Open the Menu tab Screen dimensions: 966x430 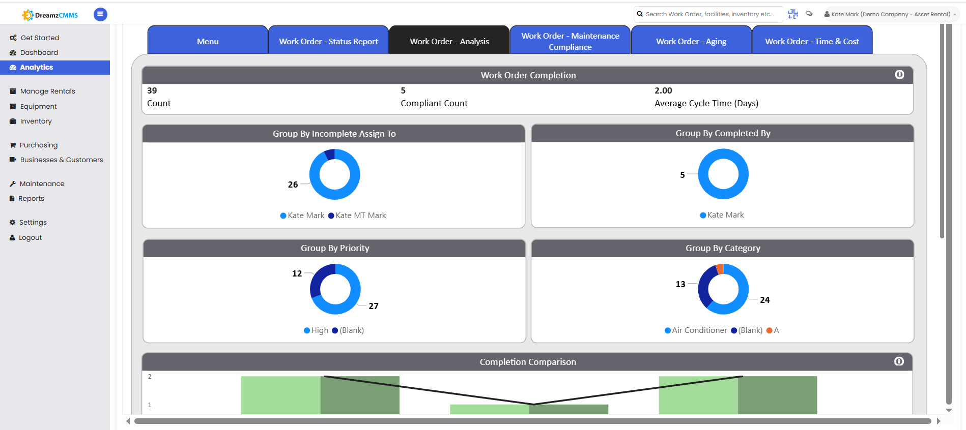[x=208, y=40]
